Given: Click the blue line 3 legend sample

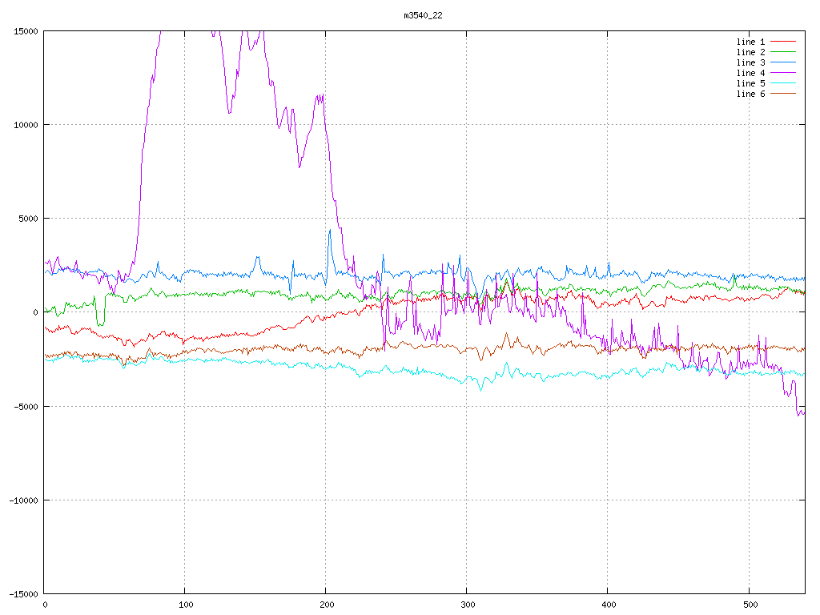Looking at the screenshot, I should point(783,62).
